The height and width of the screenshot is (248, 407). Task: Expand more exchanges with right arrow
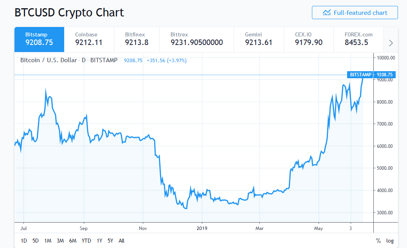coord(391,43)
